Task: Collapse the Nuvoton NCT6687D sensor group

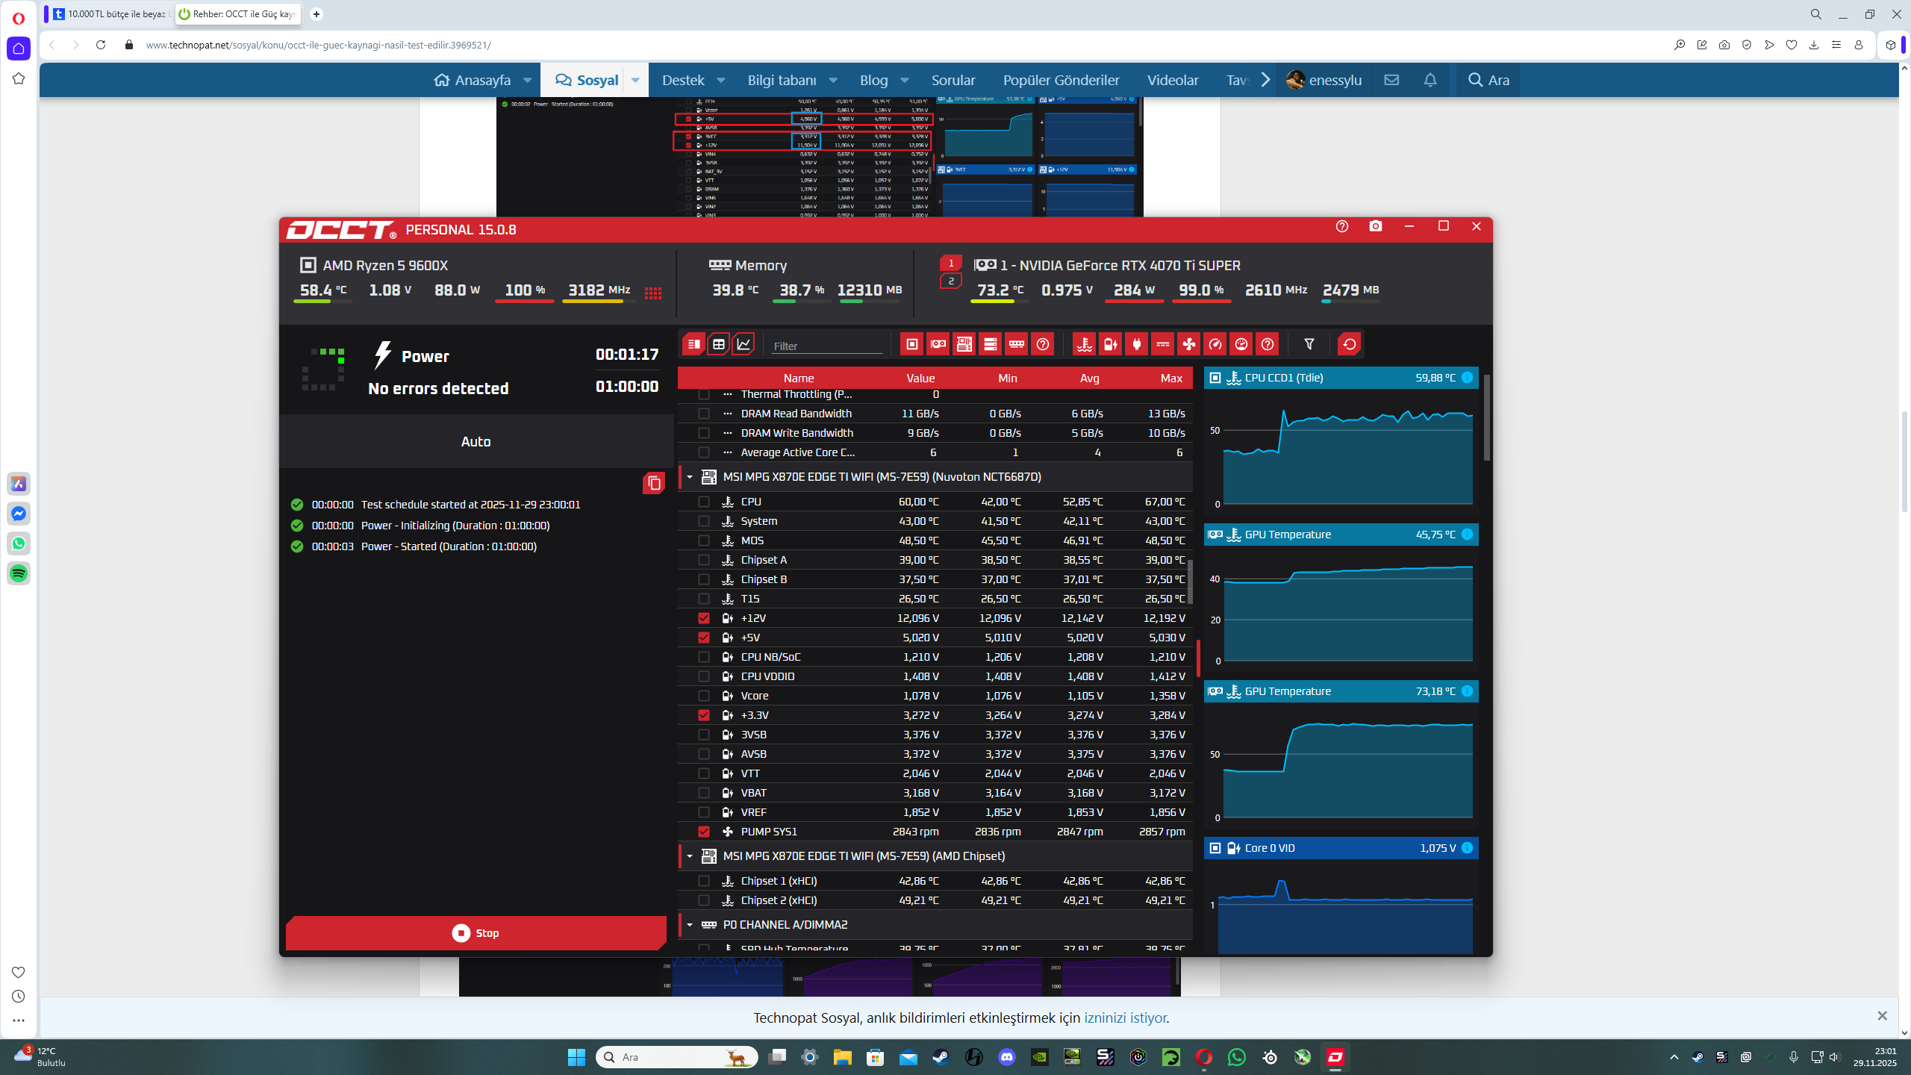Action: coord(690,477)
